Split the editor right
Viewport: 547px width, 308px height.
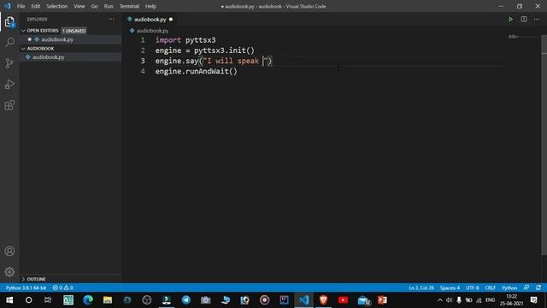(x=524, y=19)
